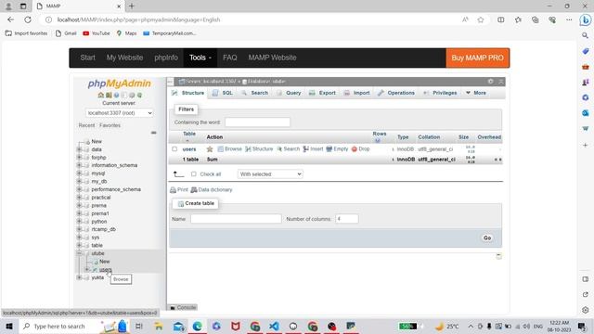This screenshot has height=334, width=594.
Task: Open Edge settings and more menu
Action: pyautogui.click(x=569, y=19)
